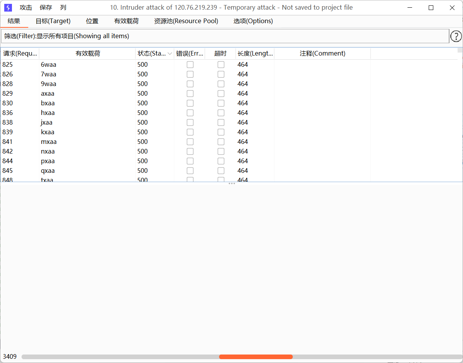
Task: Sort by the 错误 column header
Action: pos(190,54)
